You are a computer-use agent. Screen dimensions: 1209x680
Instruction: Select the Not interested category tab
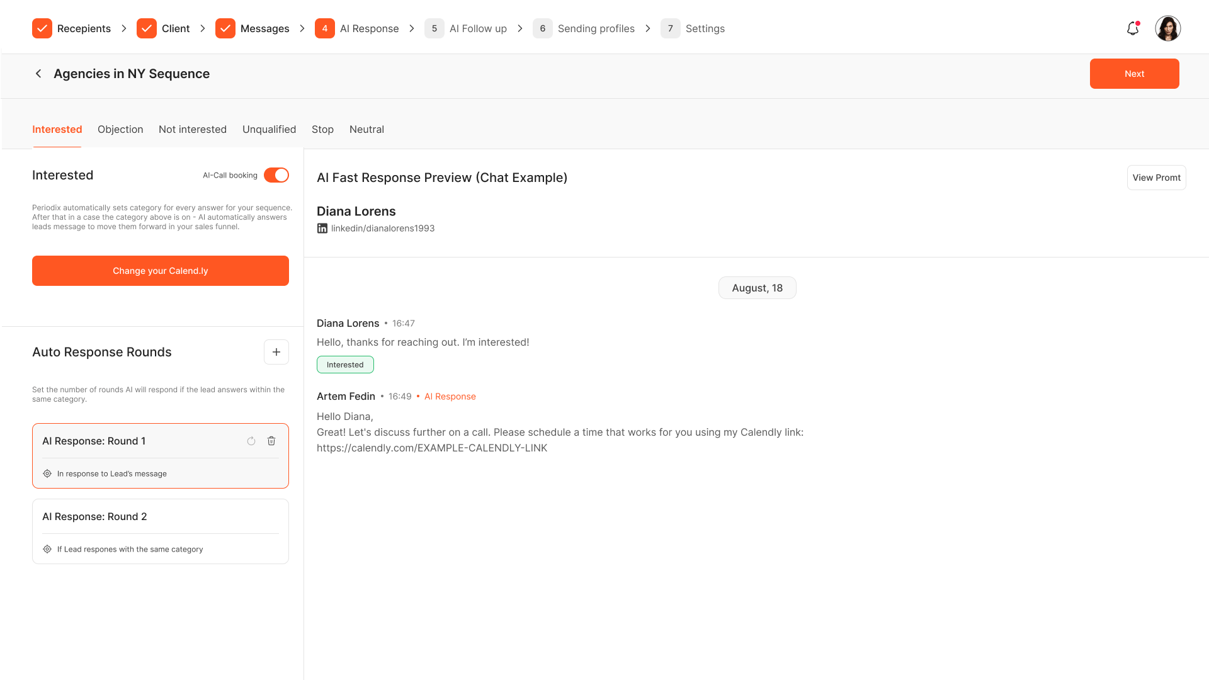point(193,130)
